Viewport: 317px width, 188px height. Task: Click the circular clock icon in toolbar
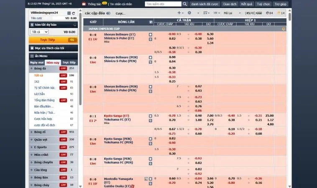coord(189,13)
